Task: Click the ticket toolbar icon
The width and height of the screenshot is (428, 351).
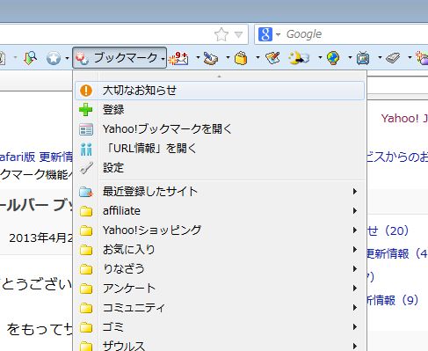Action: coord(393,58)
